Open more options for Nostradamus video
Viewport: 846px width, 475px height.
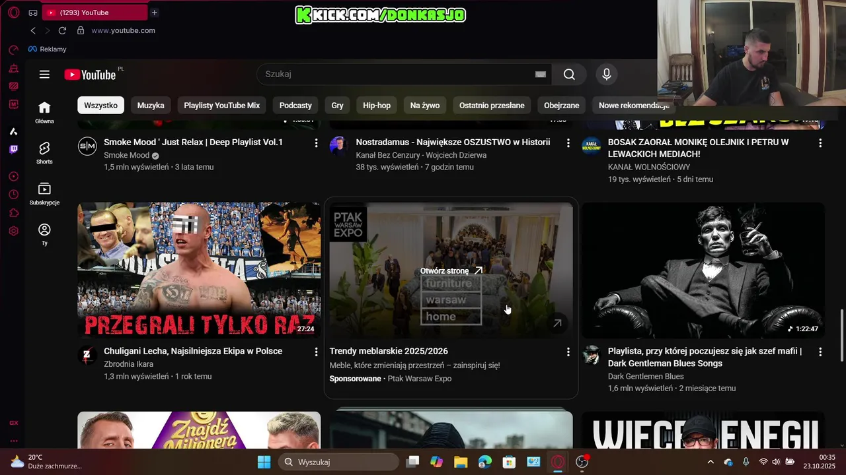(568, 142)
